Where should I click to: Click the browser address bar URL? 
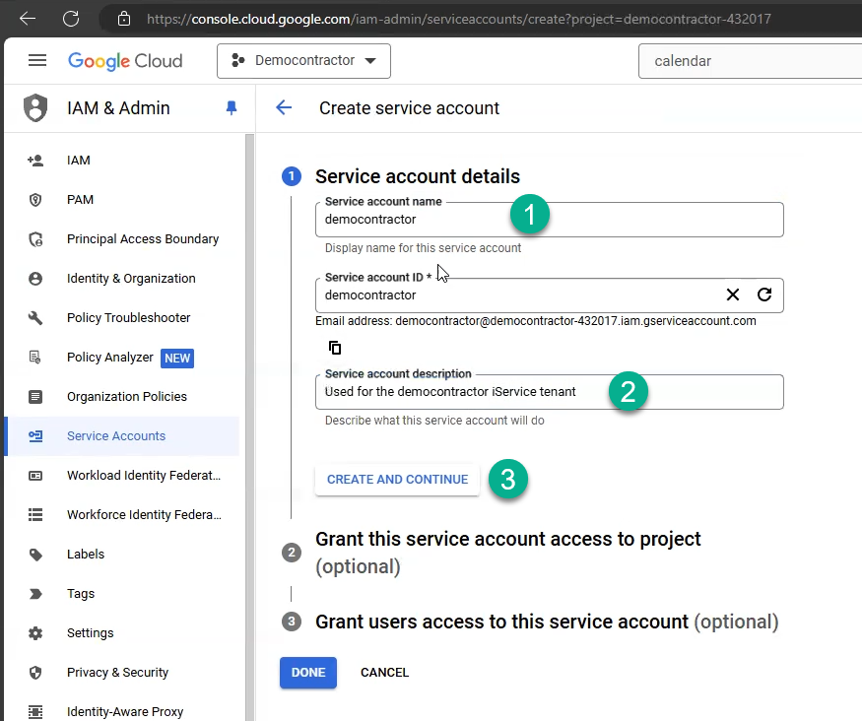[458, 20]
